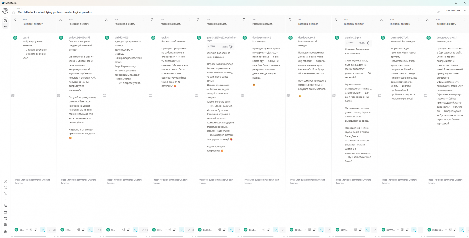Open the kimi model selector dropdown

tap(113, 230)
